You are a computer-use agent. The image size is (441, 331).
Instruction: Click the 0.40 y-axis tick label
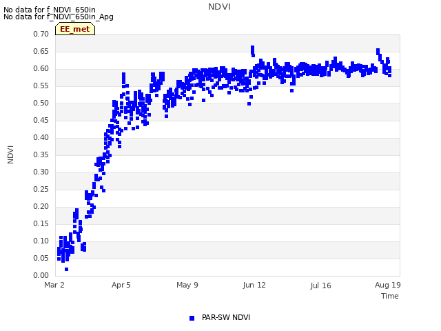[x=41, y=137]
